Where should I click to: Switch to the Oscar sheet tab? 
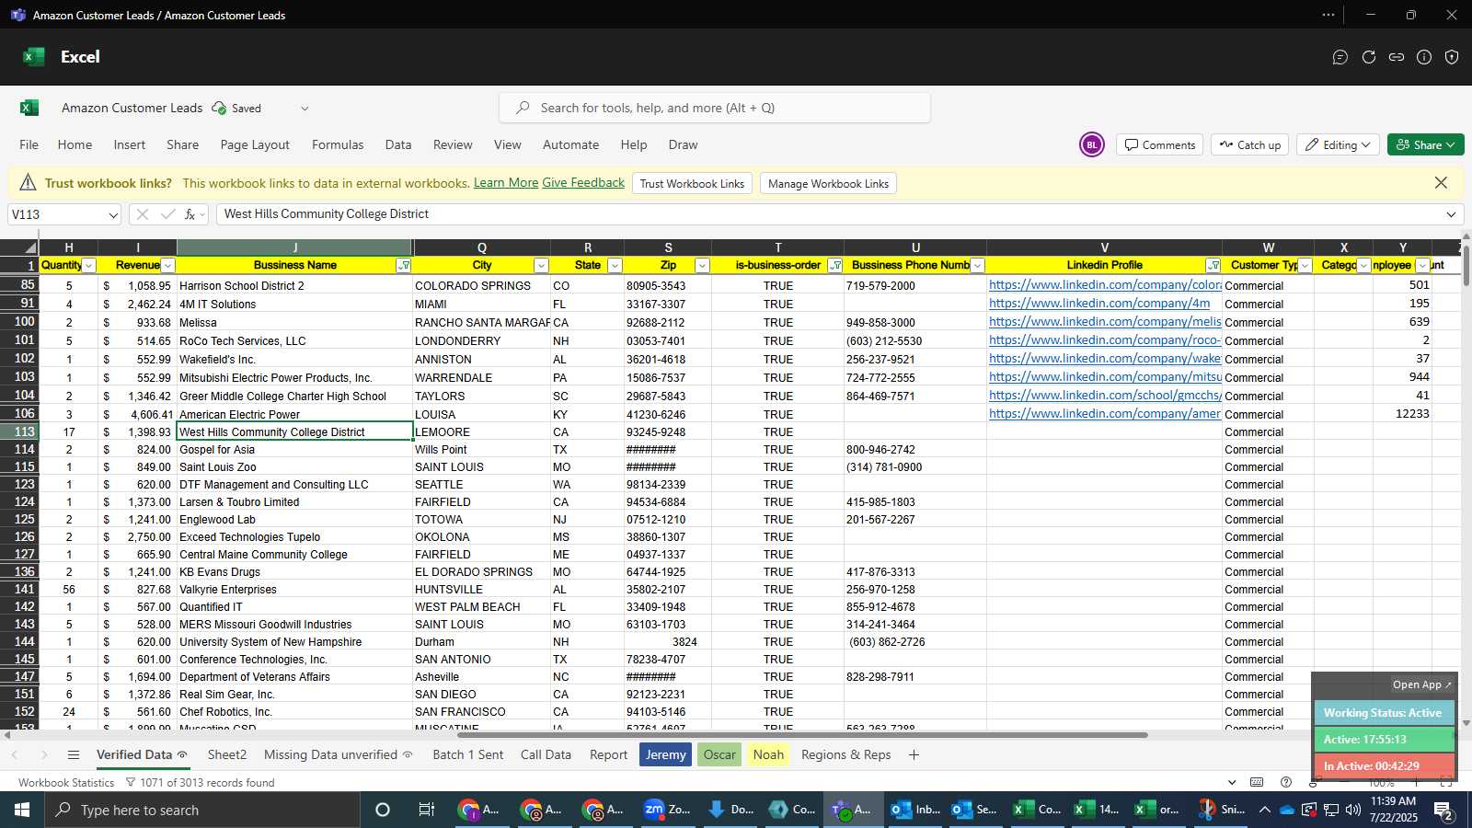pyautogui.click(x=719, y=754)
